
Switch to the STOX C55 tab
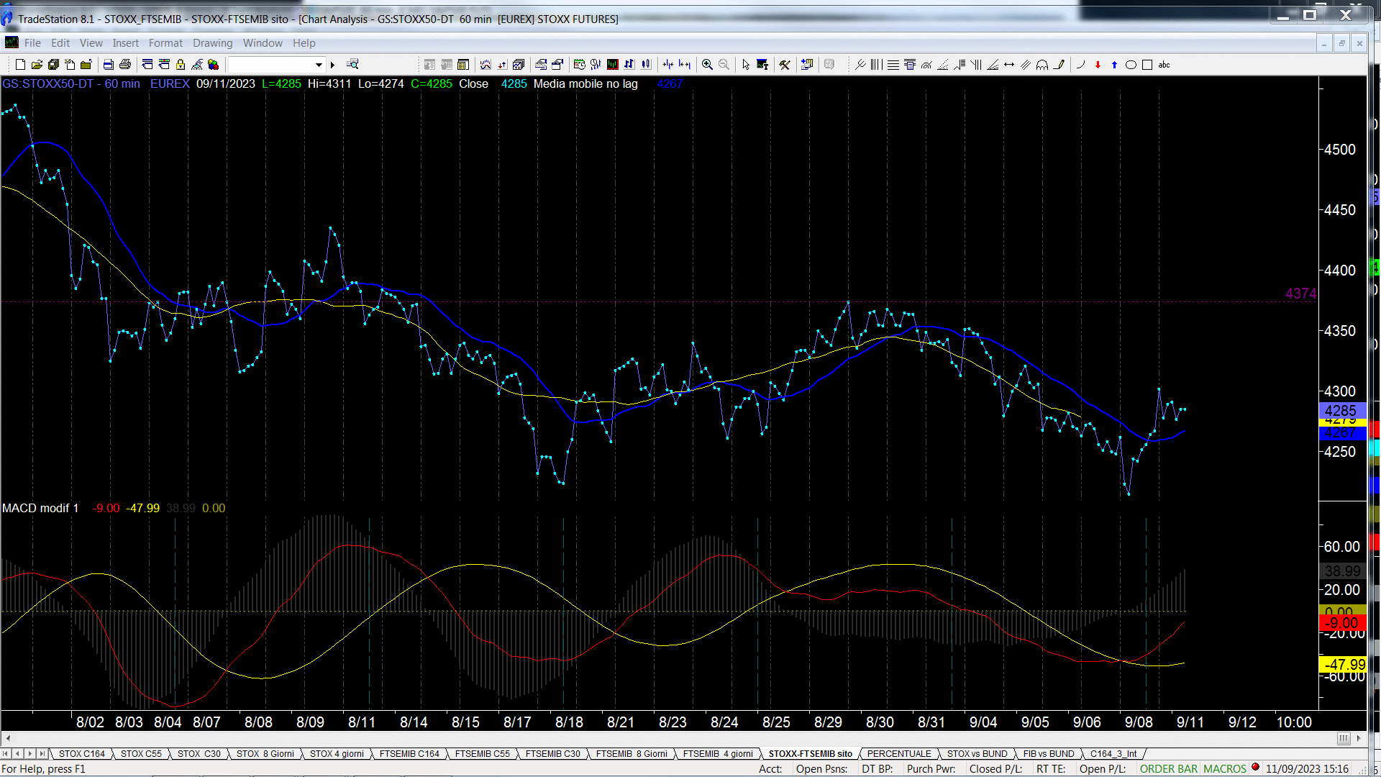(x=141, y=754)
